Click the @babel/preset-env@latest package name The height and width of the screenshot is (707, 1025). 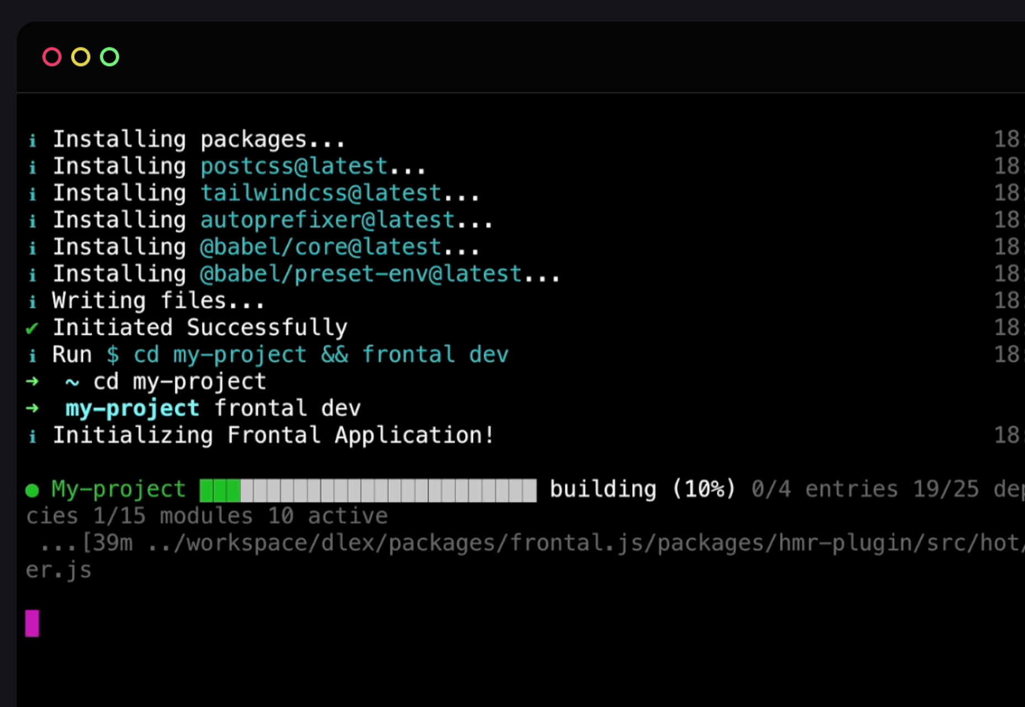[361, 274]
